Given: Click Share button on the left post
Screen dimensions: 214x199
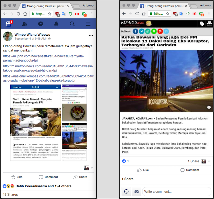Looking at the screenshot, I should [x=80, y=177].
